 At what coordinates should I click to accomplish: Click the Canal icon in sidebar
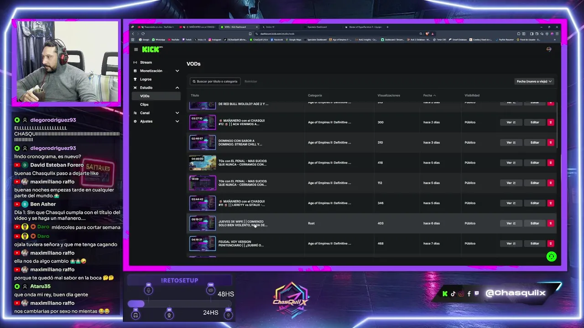[135, 113]
